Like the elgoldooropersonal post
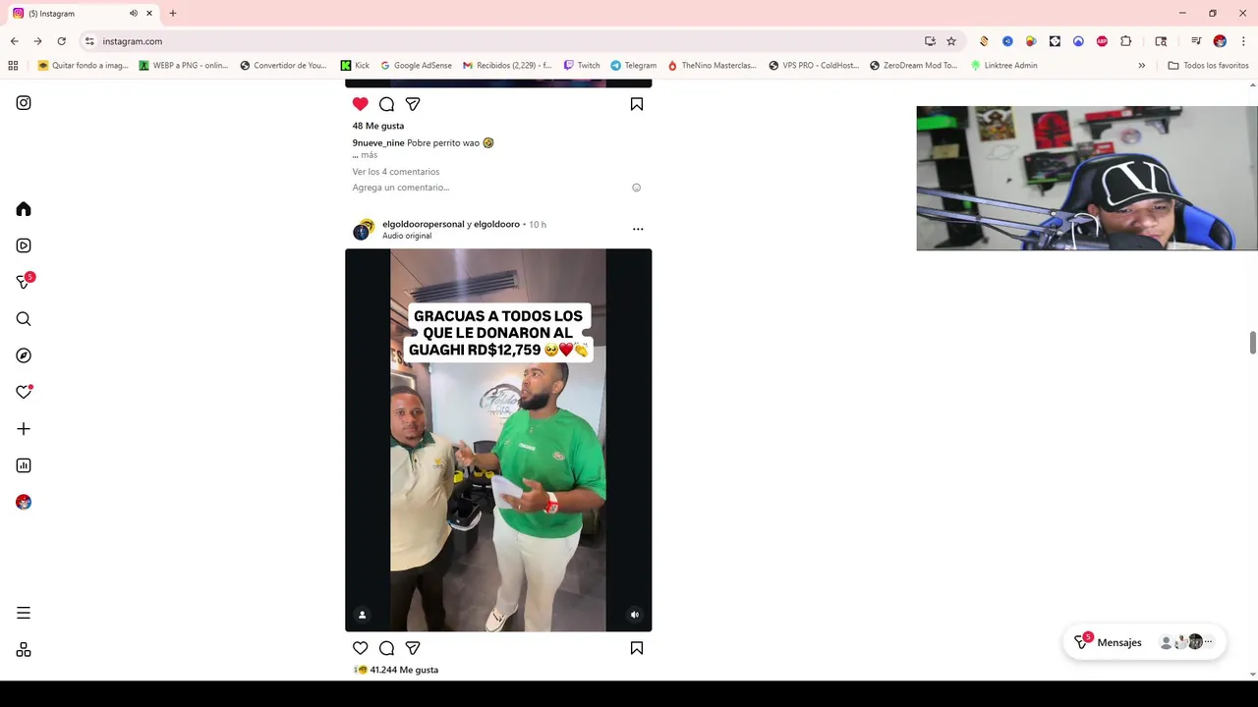The image size is (1258, 707). coord(361,648)
